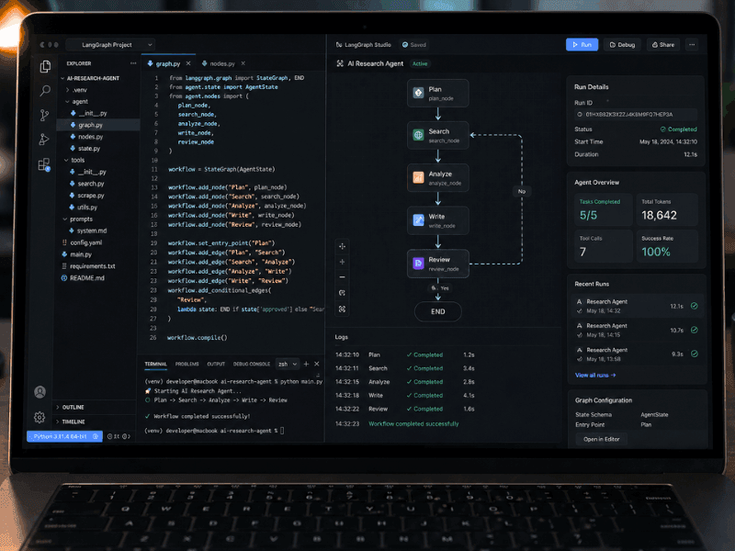Open the Research Agent run at 14:32

click(637, 306)
